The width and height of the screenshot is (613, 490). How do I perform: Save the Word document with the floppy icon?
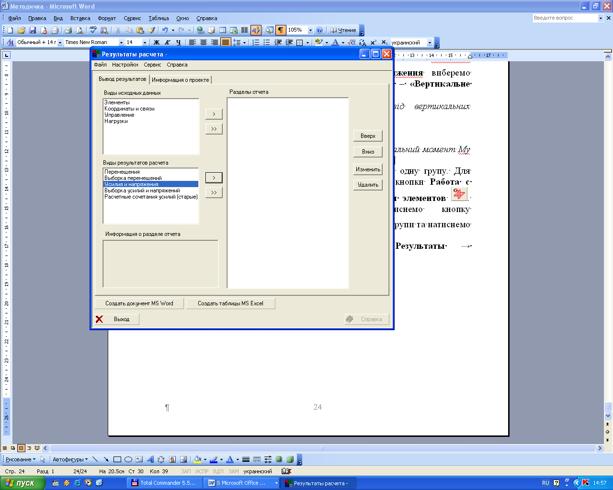tap(33, 30)
